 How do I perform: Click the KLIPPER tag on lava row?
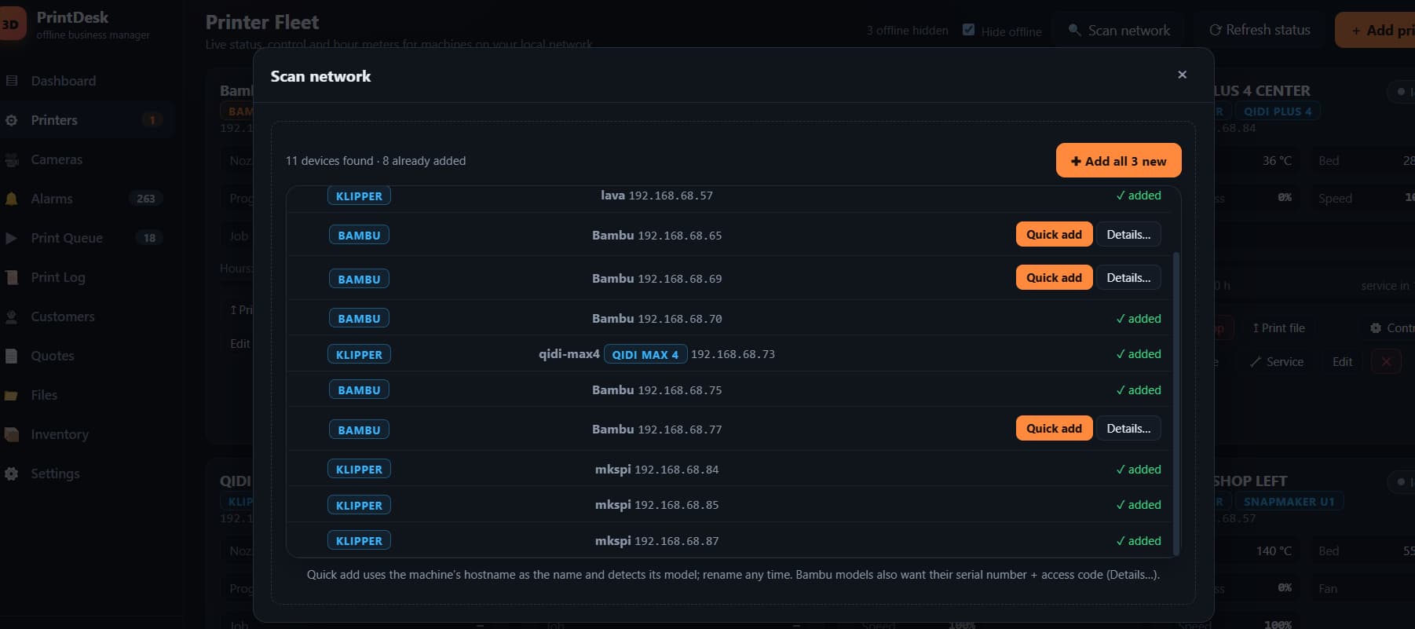pyautogui.click(x=359, y=196)
